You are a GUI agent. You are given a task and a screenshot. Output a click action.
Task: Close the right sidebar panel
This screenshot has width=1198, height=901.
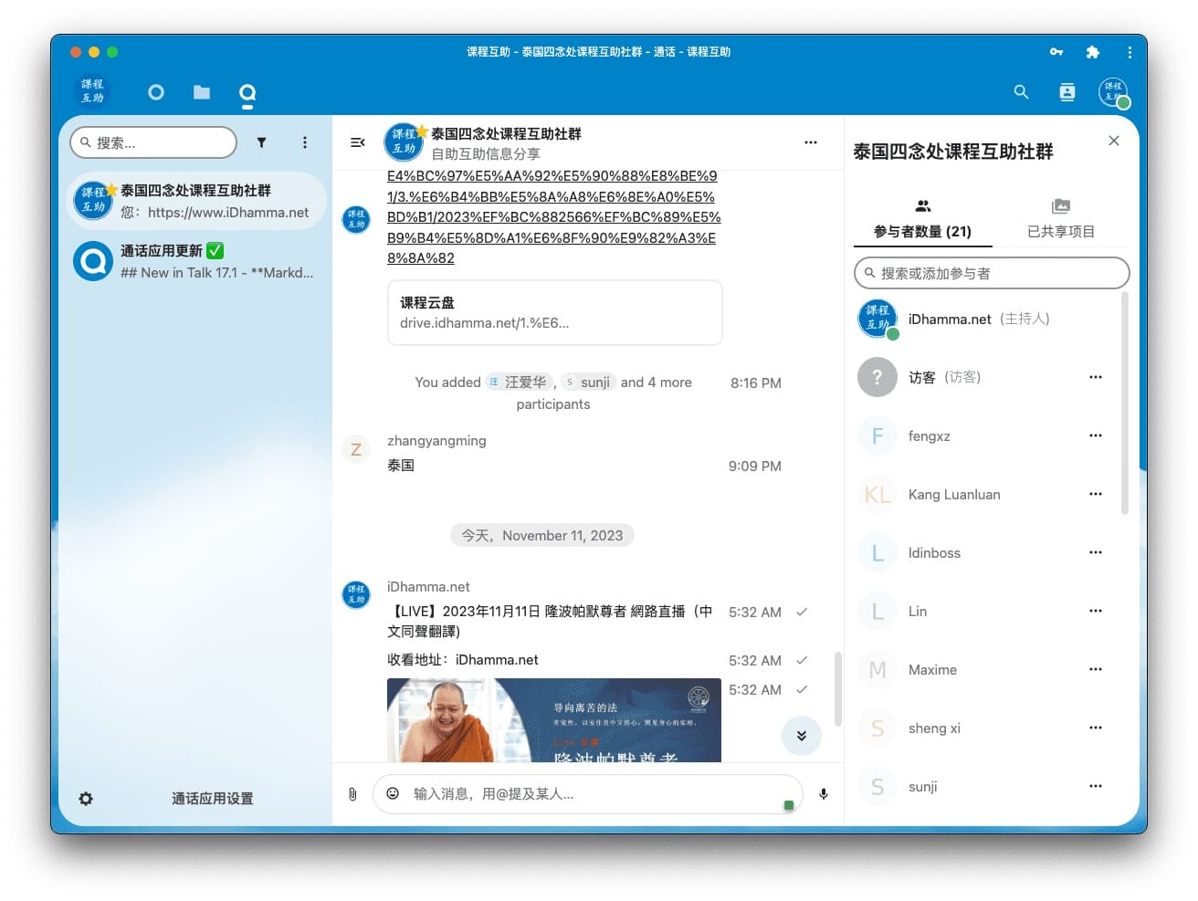click(x=1114, y=141)
